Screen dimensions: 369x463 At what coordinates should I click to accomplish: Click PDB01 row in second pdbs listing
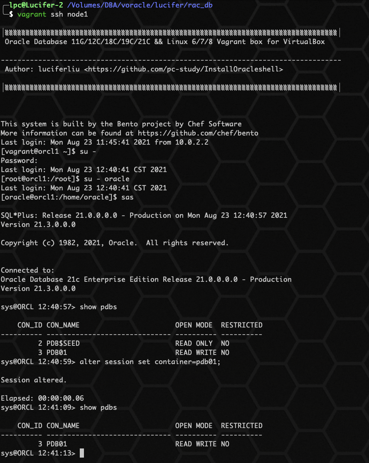coord(134,444)
